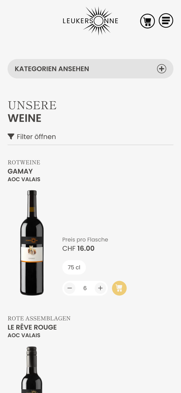Click the Unsere Weine heading
Viewport: 181px width, 393px height.
click(x=32, y=112)
